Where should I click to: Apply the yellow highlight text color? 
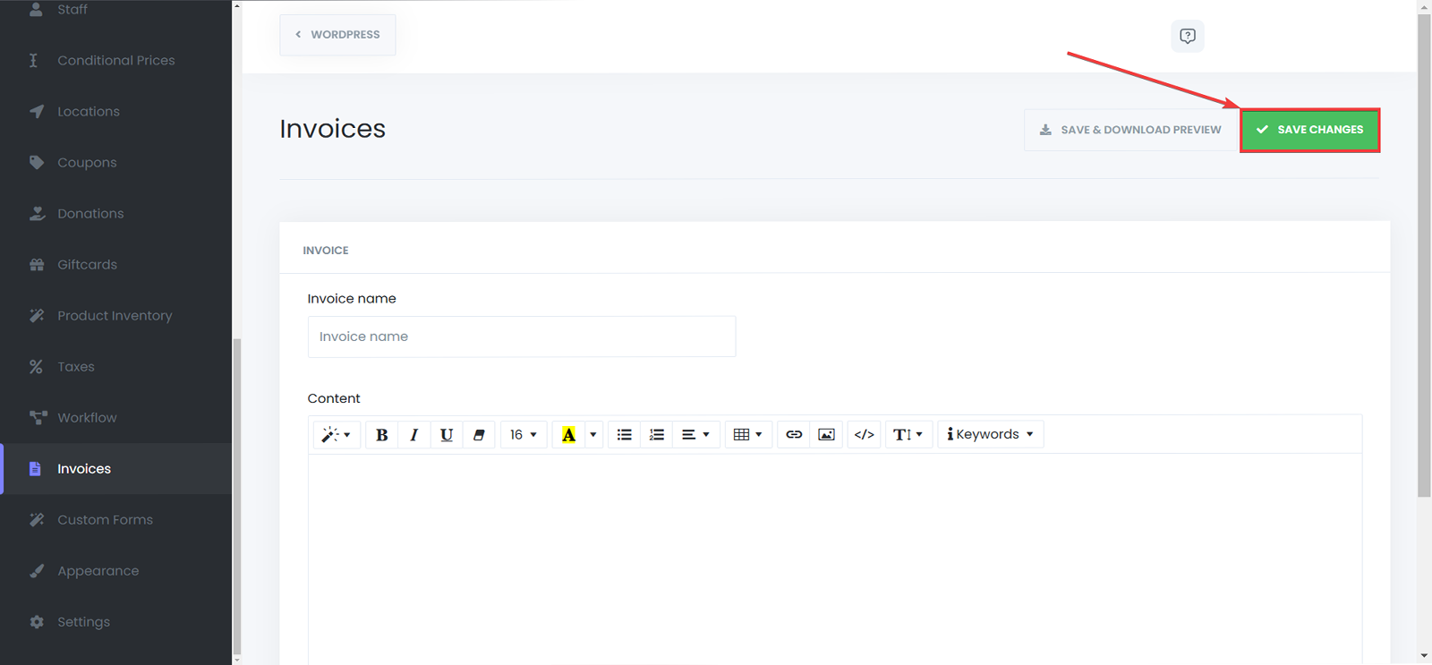click(x=568, y=435)
